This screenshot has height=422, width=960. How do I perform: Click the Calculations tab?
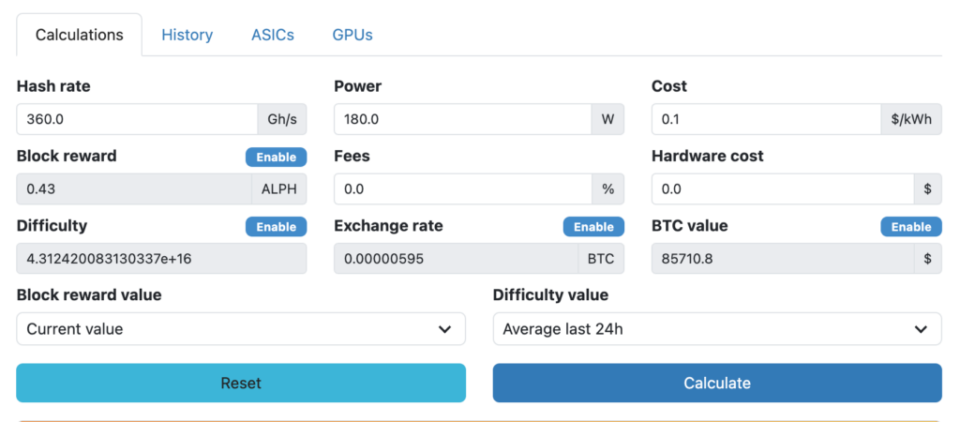pos(79,35)
